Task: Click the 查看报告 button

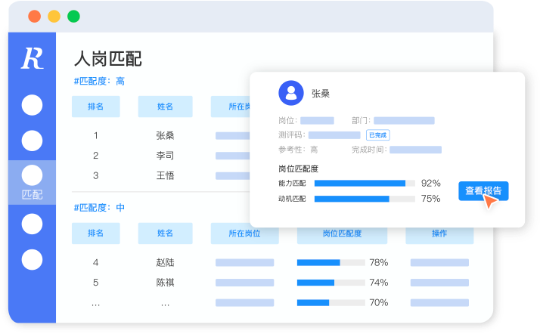Action: 483,191
